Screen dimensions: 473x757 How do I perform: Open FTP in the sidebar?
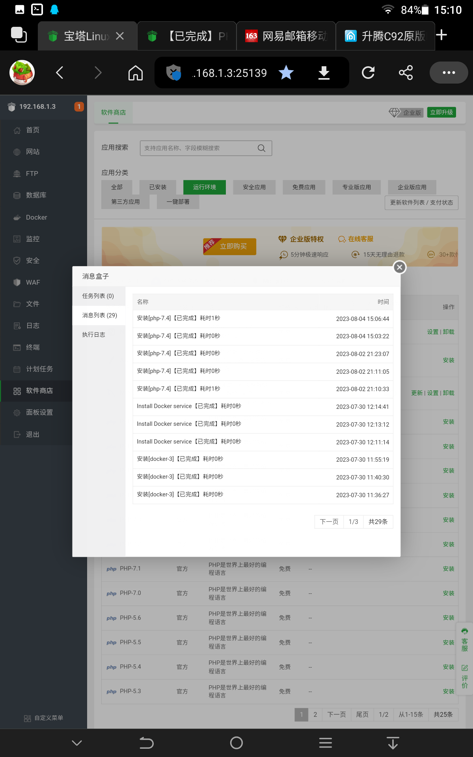tap(32, 173)
